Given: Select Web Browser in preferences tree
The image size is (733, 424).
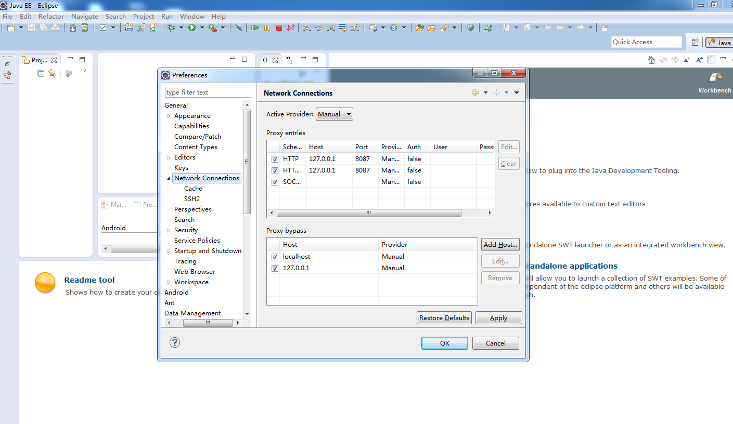Looking at the screenshot, I should 195,272.
